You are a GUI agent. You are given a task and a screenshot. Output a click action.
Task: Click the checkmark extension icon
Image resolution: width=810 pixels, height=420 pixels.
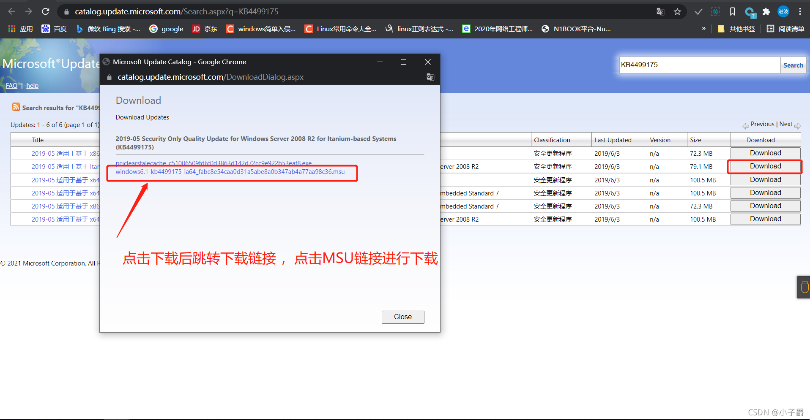coord(698,12)
